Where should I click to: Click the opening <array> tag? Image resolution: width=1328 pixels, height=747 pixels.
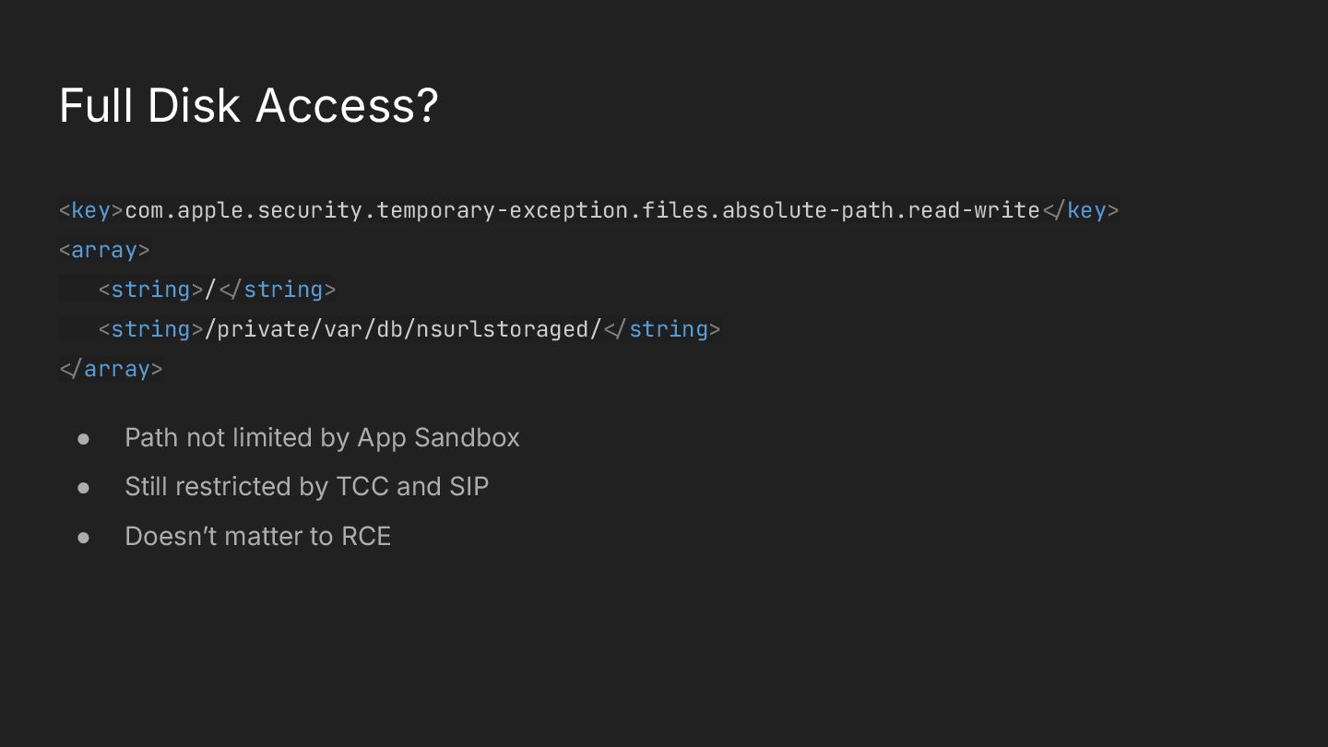pyautogui.click(x=104, y=250)
